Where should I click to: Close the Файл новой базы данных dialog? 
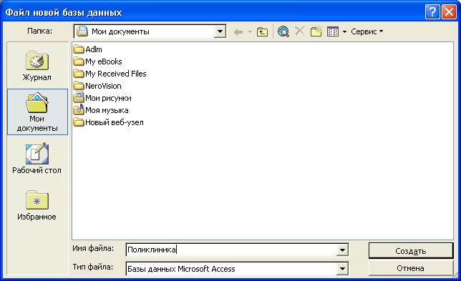click(x=449, y=12)
